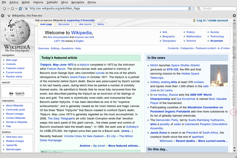Open the Forward history dropdown arrow
This screenshot has width=237, height=158.
(16, 9)
